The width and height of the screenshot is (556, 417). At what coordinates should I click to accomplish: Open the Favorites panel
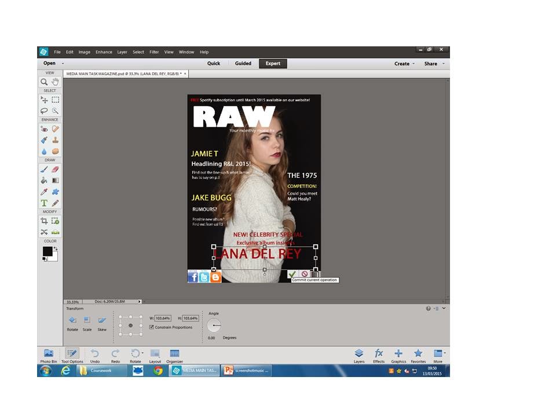[x=418, y=356]
